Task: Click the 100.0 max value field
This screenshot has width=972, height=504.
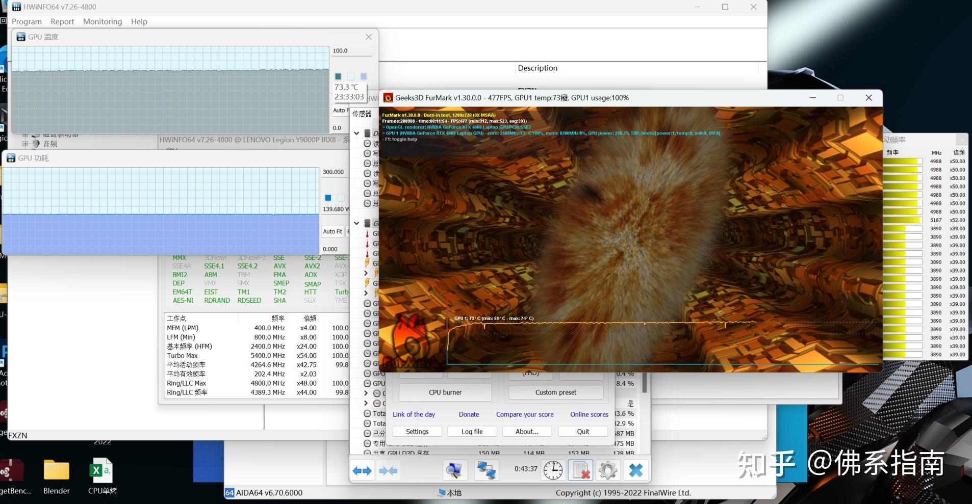Action: click(x=351, y=51)
